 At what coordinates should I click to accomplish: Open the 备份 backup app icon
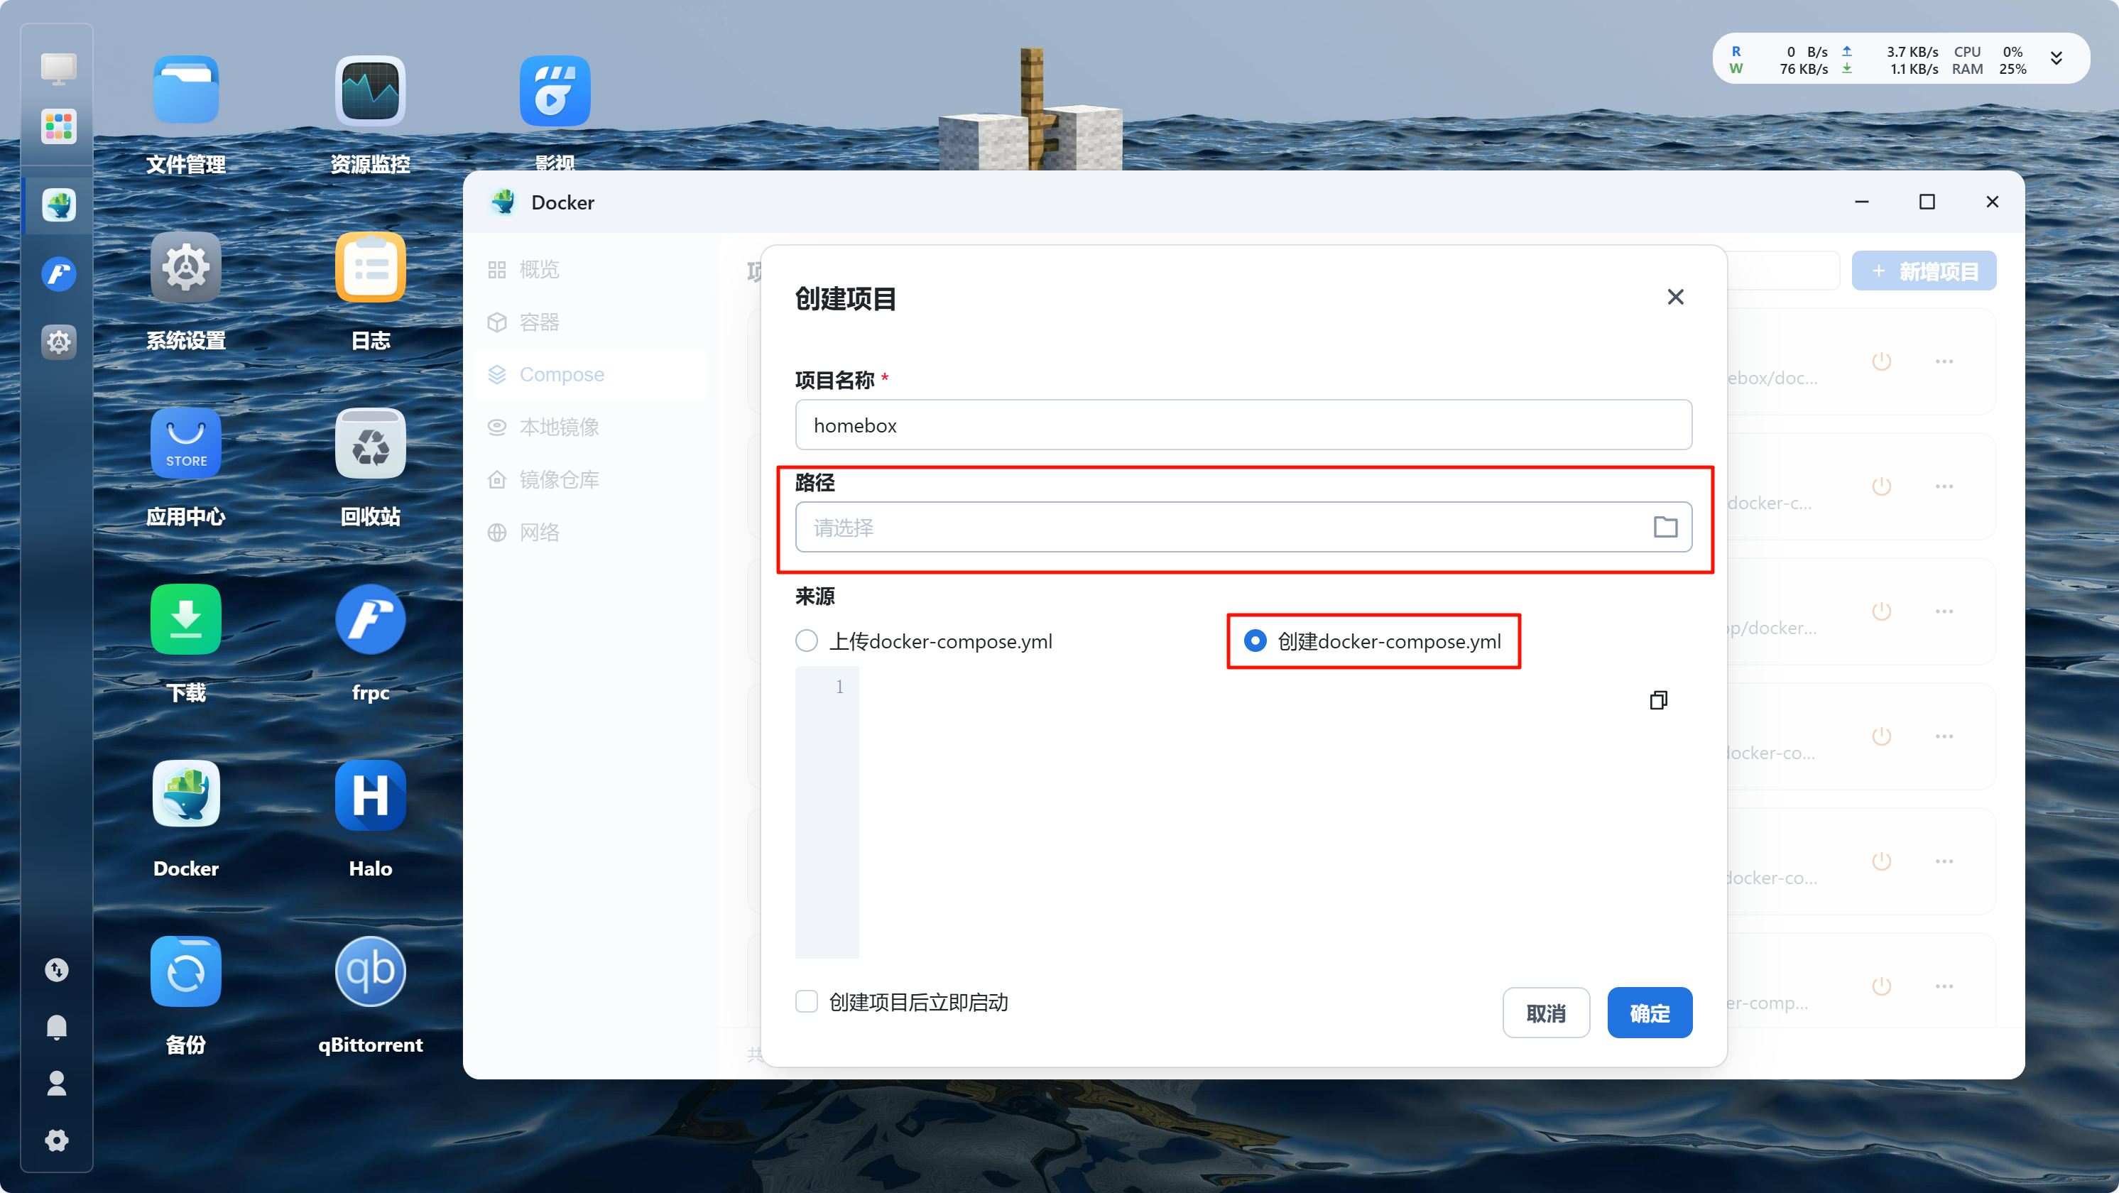coord(186,971)
